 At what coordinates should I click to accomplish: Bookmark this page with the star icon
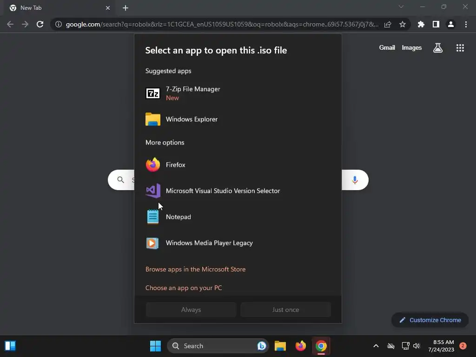pos(403,24)
